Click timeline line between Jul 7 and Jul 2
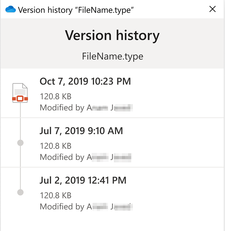This screenshot has height=231, width=225. click(20, 168)
